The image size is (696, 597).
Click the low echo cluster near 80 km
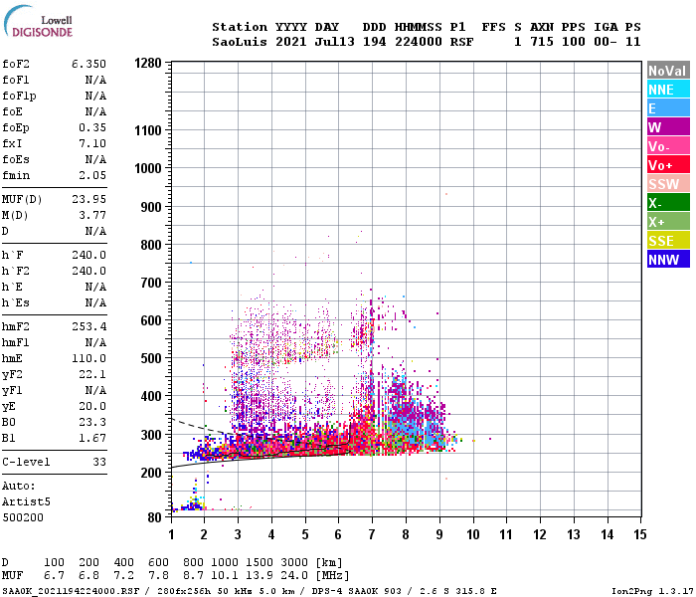[x=191, y=504]
